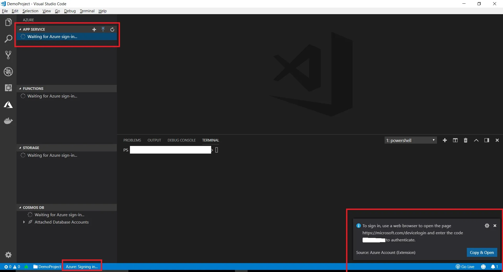Select App Service waiting for sign-in row
This screenshot has height=272, width=503.
click(67, 37)
